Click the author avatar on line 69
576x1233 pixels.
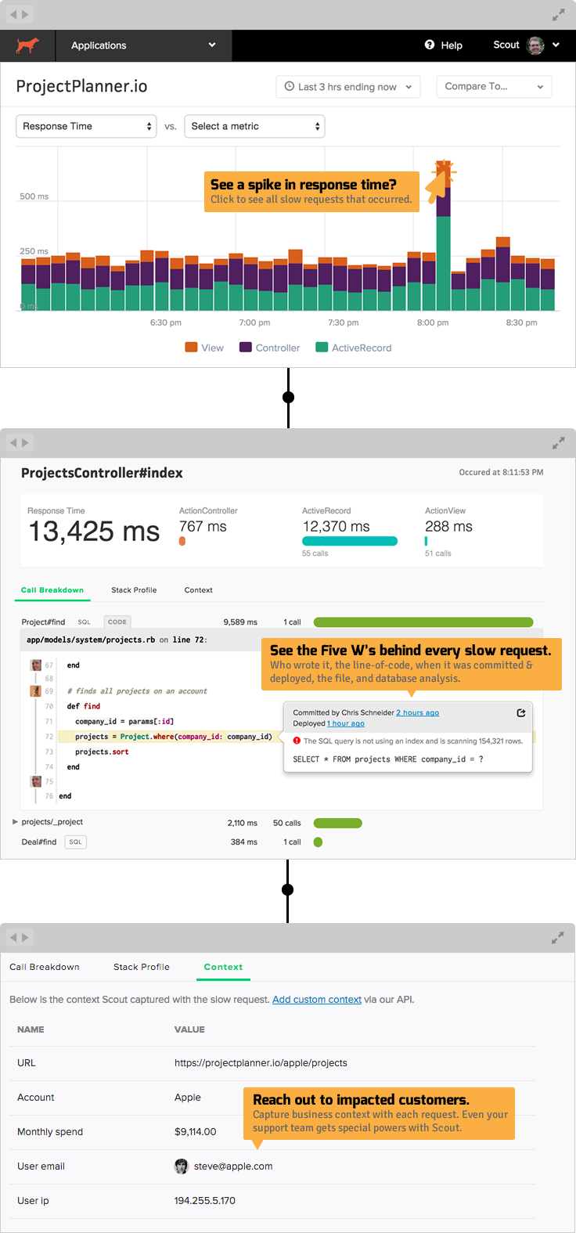[36, 691]
